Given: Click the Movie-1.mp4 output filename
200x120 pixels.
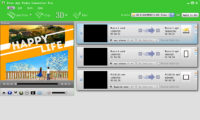Looking at the screenshot, I should point(172,28).
